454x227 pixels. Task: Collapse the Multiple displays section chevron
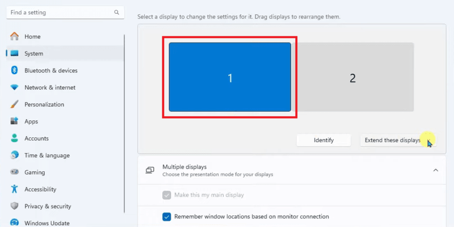pos(435,170)
